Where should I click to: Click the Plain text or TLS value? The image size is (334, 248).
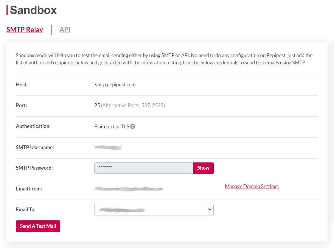pos(112,127)
